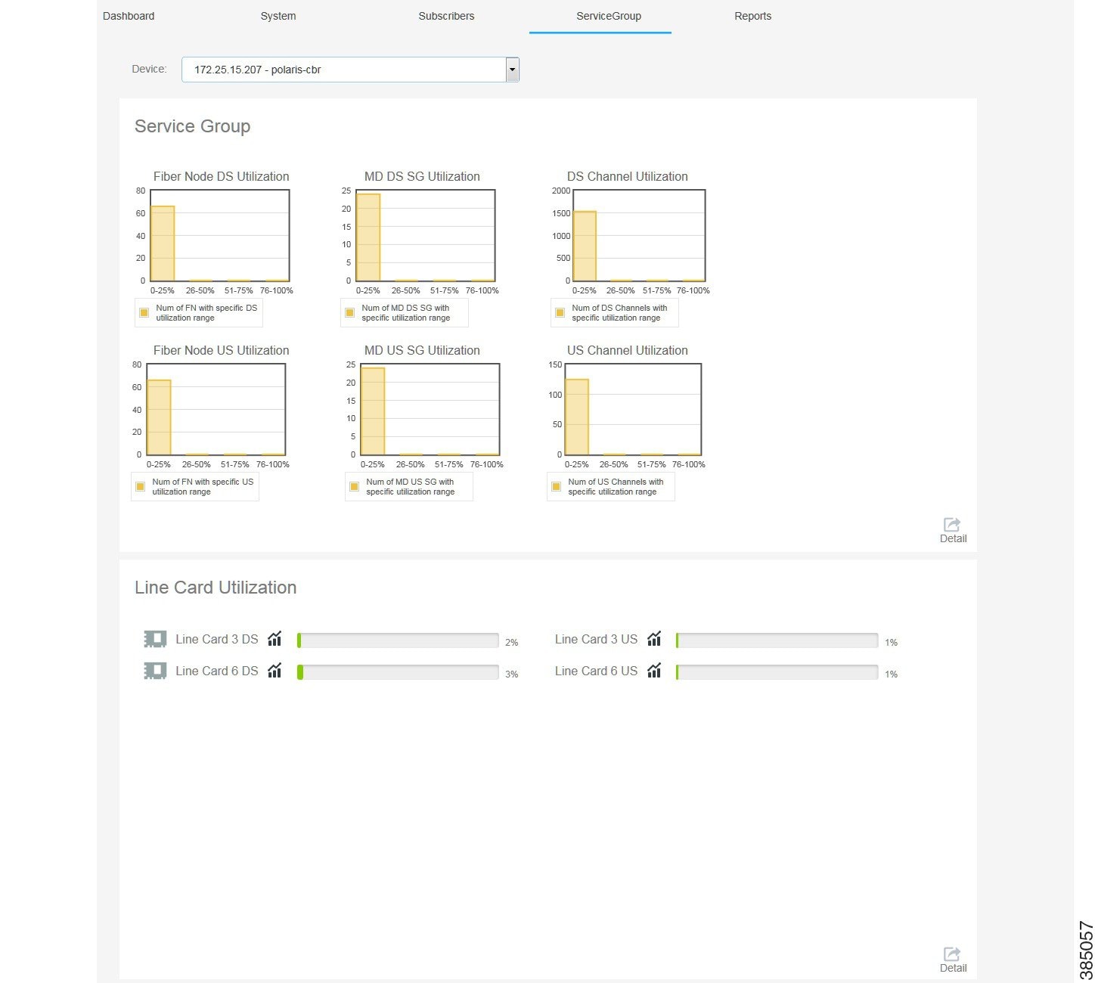The image size is (1095, 983).
Task: Switch to the Subscribers tab
Action: [446, 16]
